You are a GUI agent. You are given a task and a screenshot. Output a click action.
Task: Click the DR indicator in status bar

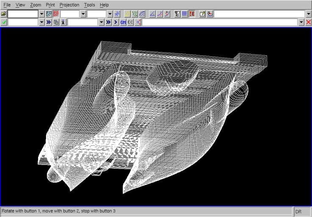pyautogui.click(x=298, y=211)
